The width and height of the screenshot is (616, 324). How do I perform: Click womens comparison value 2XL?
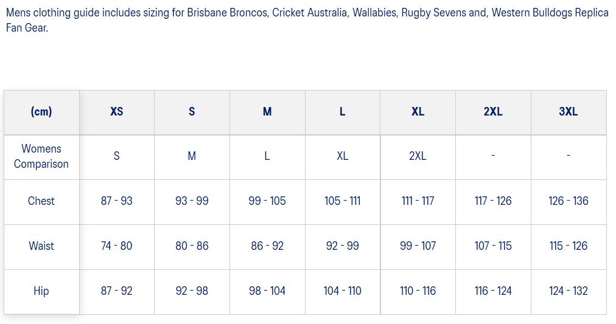[x=418, y=156]
